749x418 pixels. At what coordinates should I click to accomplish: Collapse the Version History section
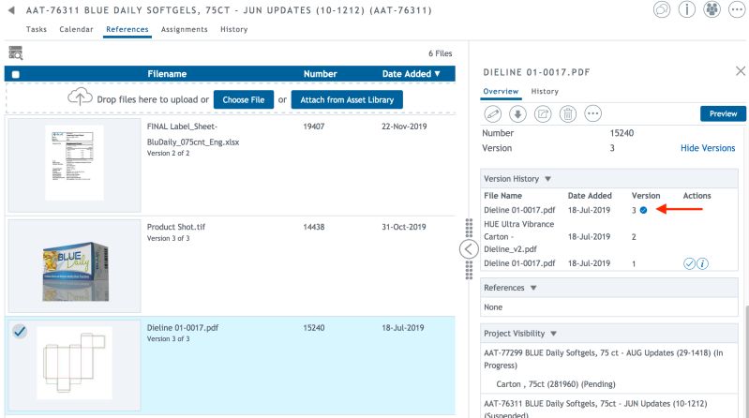547,179
